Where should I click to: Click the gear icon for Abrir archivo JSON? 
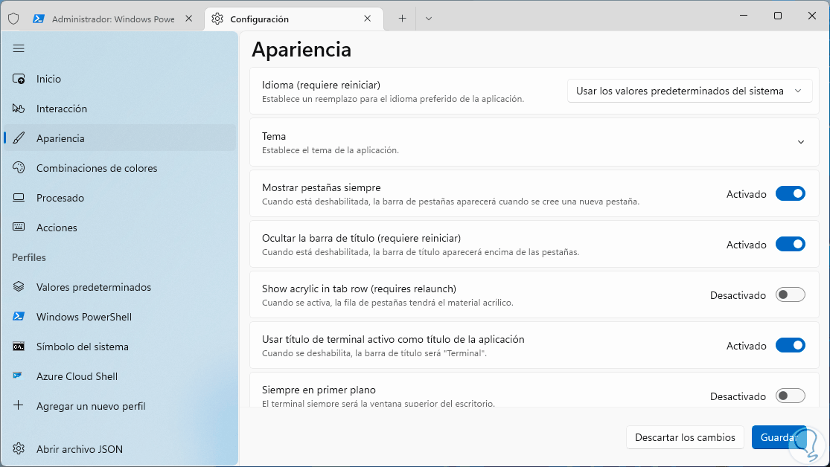tap(19, 449)
